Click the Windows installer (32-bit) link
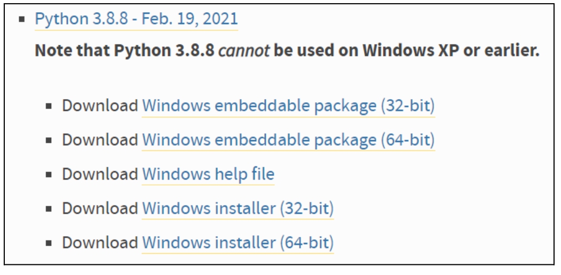561x275 pixels. (x=238, y=208)
